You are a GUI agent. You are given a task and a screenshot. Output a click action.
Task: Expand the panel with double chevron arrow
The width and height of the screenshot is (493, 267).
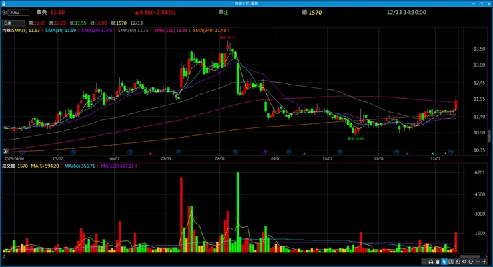point(5,151)
